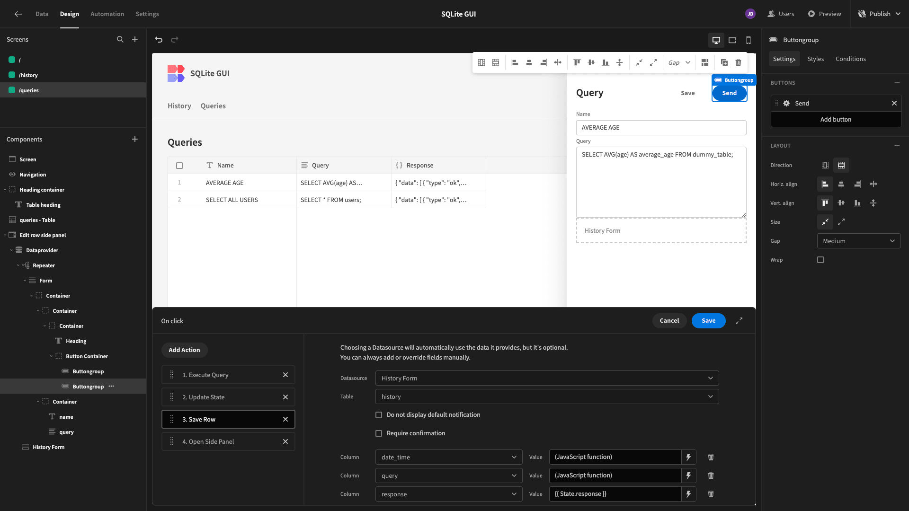Expand the On click drawer to fullscreen
The width and height of the screenshot is (909, 511).
(x=739, y=321)
